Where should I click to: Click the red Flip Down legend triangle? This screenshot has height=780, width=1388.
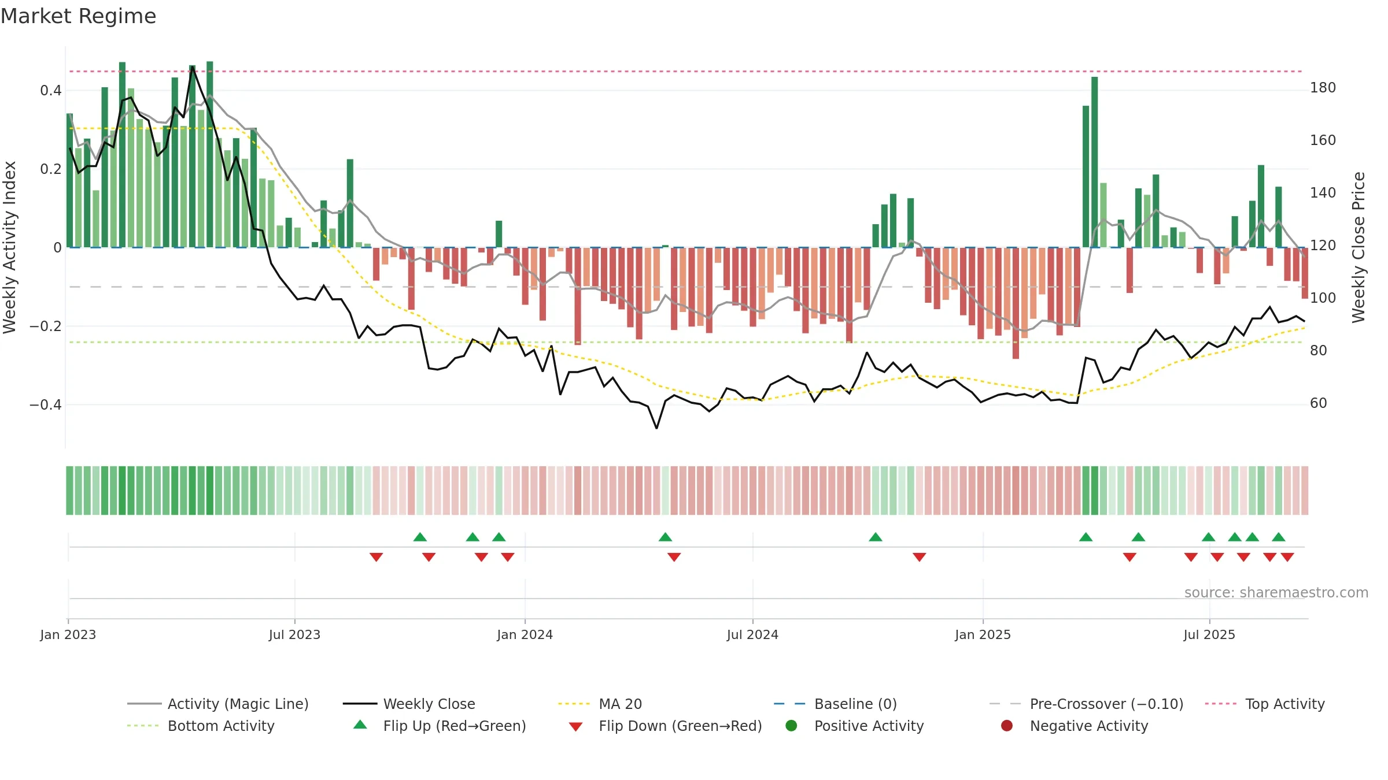click(575, 727)
